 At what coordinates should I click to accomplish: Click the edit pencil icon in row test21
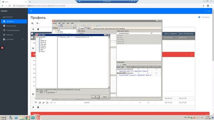(43, 103)
